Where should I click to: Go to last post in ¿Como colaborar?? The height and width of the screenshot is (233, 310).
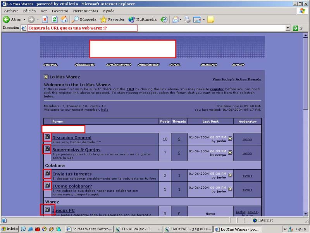click(230, 189)
